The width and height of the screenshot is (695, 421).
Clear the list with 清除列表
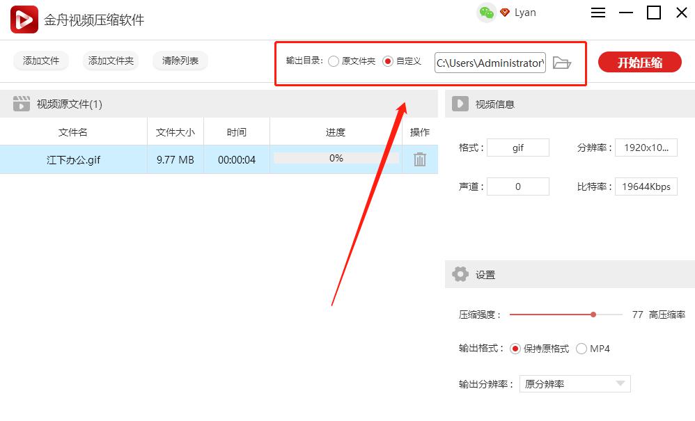point(180,61)
